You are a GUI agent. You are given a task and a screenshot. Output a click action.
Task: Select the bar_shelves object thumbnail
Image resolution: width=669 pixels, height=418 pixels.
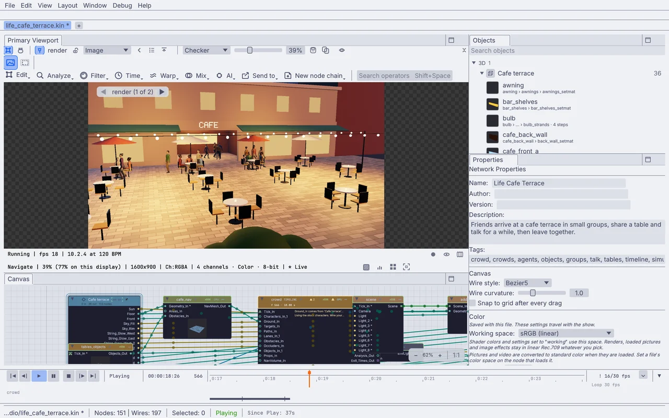coord(492,104)
